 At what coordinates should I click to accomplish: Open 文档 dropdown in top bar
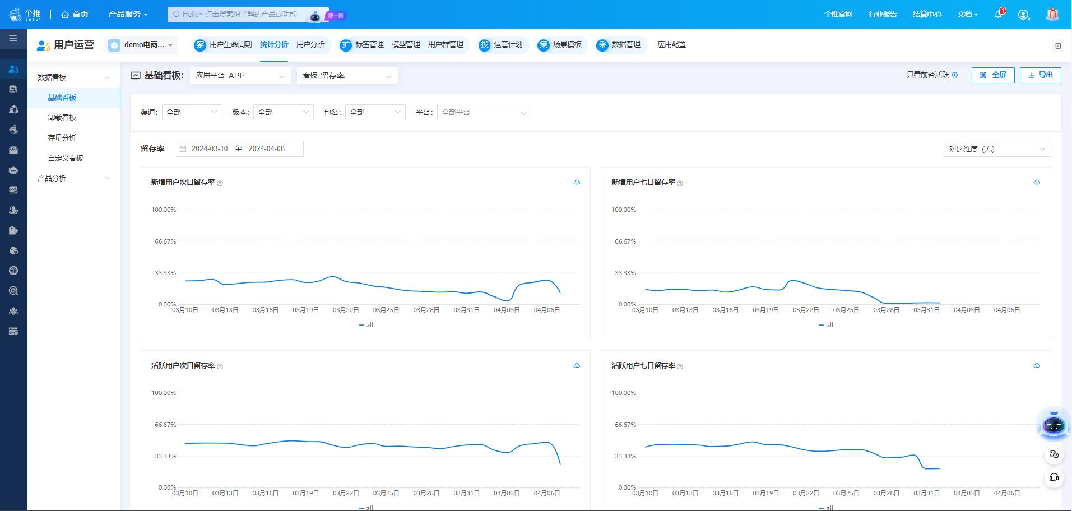click(x=967, y=15)
